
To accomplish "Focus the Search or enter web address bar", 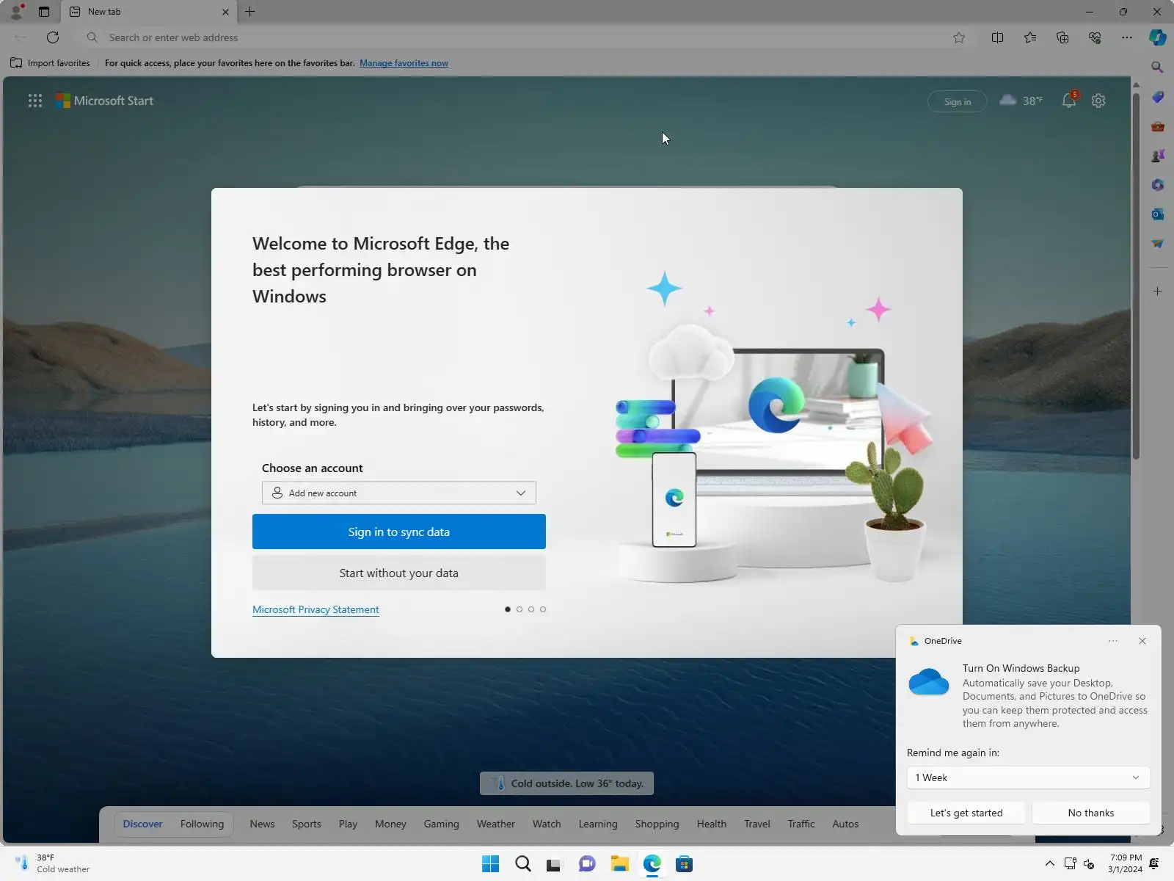I will point(521,37).
